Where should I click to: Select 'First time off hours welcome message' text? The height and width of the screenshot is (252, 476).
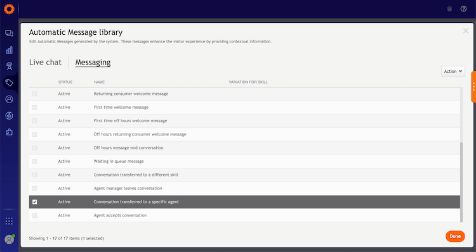click(130, 121)
